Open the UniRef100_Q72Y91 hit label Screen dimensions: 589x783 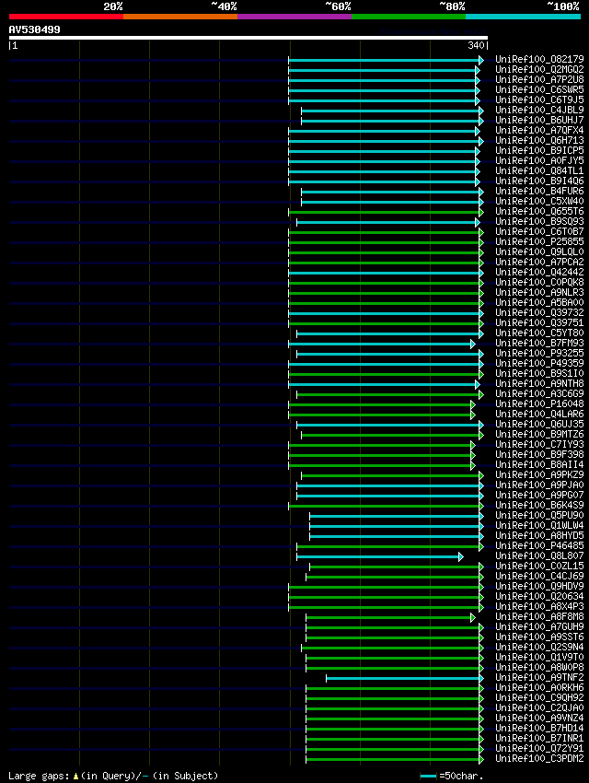pyautogui.click(x=539, y=749)
